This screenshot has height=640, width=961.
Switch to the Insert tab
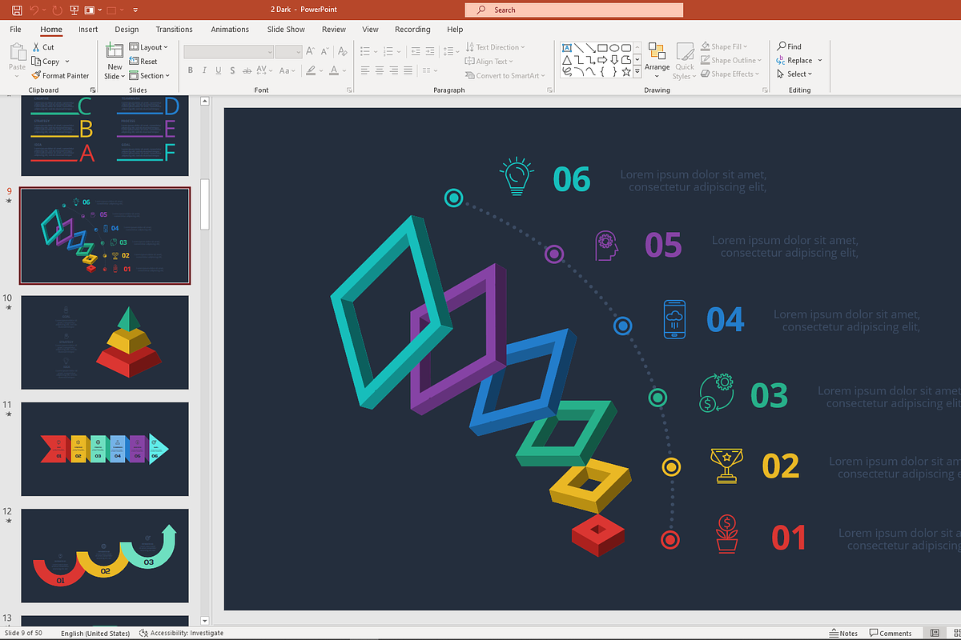point(88,30)
